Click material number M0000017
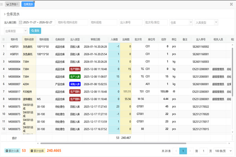Viewport: 236px width, 157px height. [14, 91]
